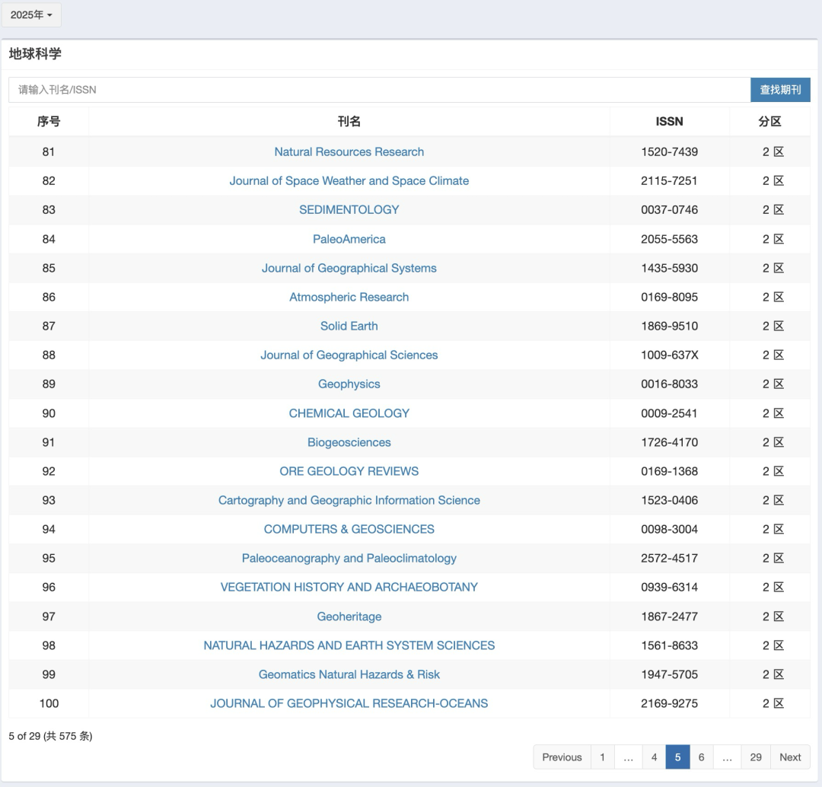Go to page 4 in pagination
The height and width of the screenshot is (787, 822).
[x=654, y=757]
